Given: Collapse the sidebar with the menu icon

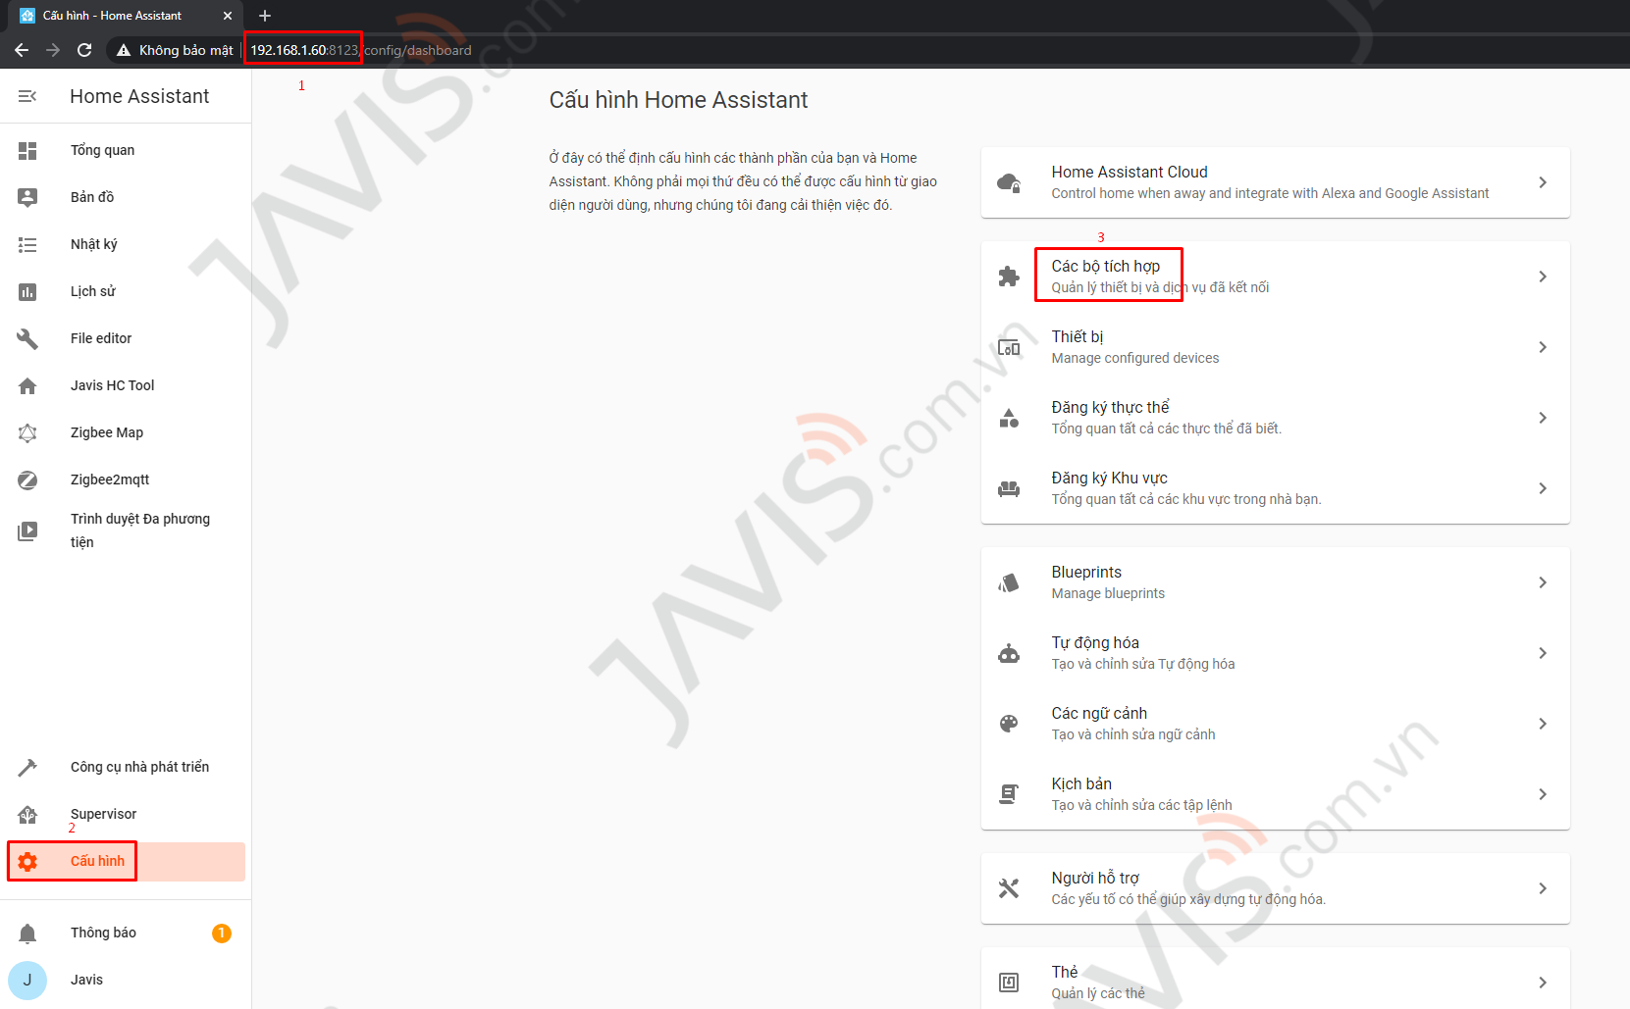Looking at the screenshot, I should coord(27,96).
